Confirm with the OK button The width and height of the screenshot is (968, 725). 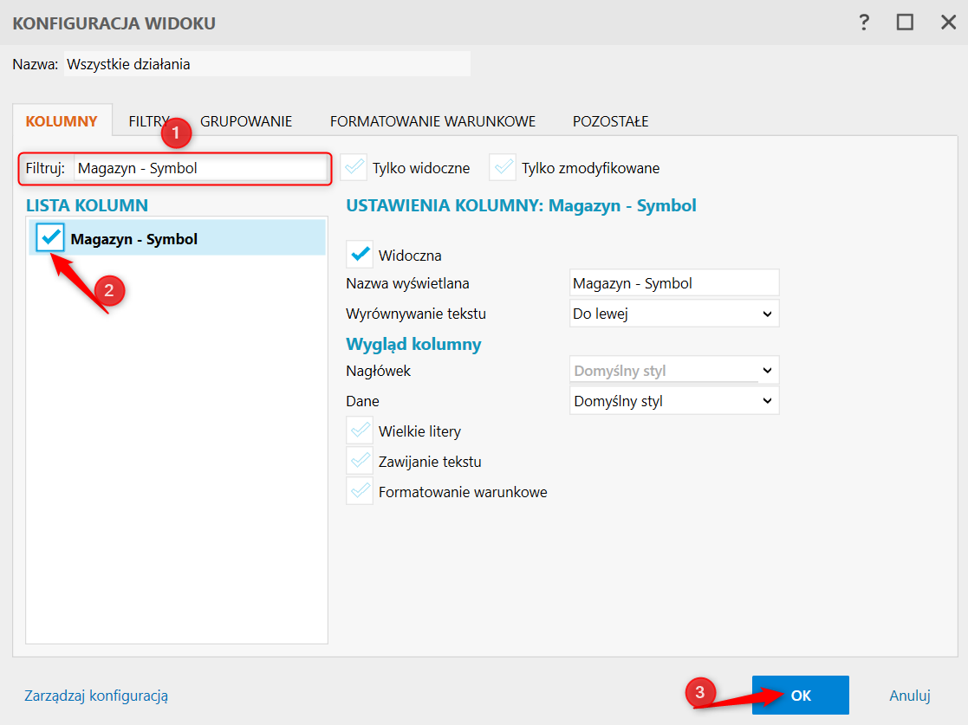pyautogui.click(x=800, y=696)
